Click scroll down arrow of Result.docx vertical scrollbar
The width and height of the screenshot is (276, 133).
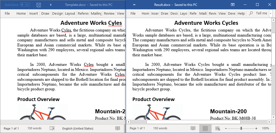[273, 117]
